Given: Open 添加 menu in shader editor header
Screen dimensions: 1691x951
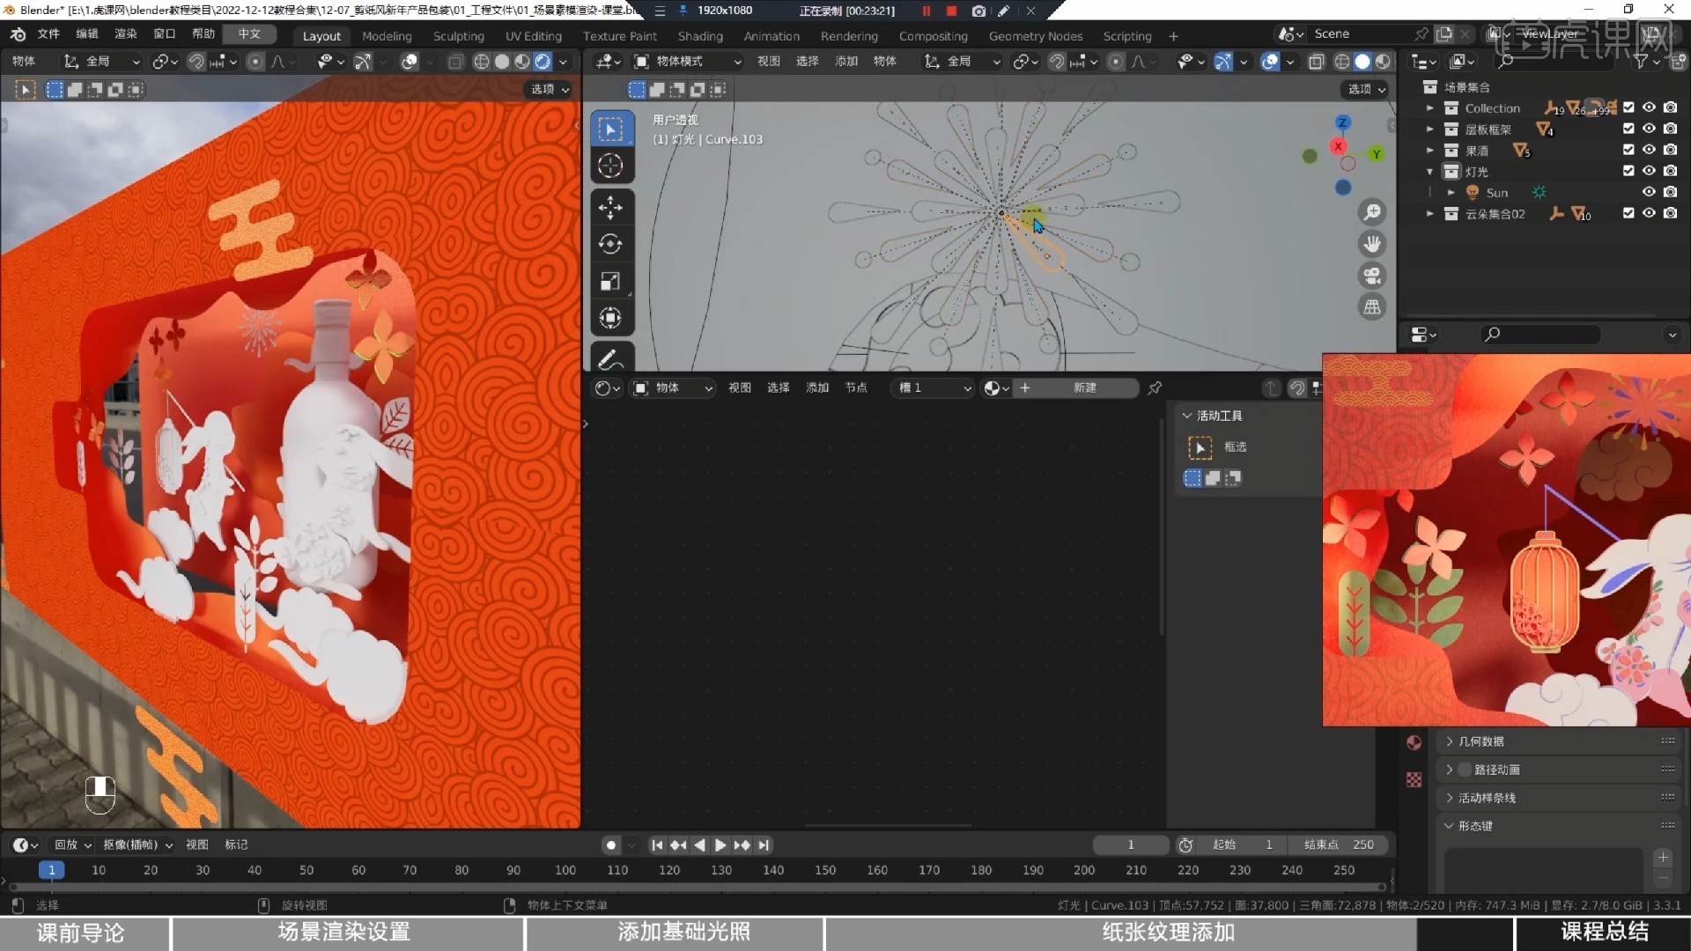Looking at the screenshot, I should click(x=816, y=387).
